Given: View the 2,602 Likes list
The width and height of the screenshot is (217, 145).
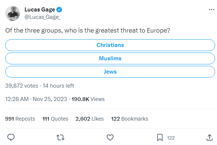Looking at the screenshot, I should coord(89,119).
